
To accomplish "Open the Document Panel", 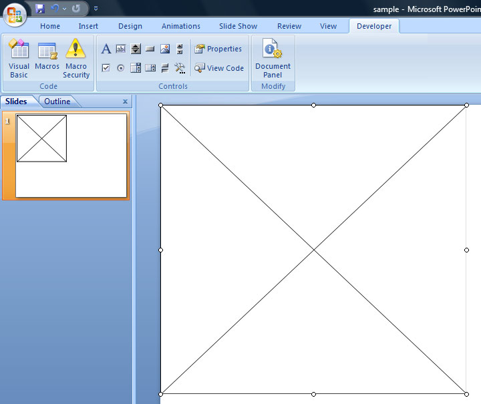I will [x=273, y=58].
